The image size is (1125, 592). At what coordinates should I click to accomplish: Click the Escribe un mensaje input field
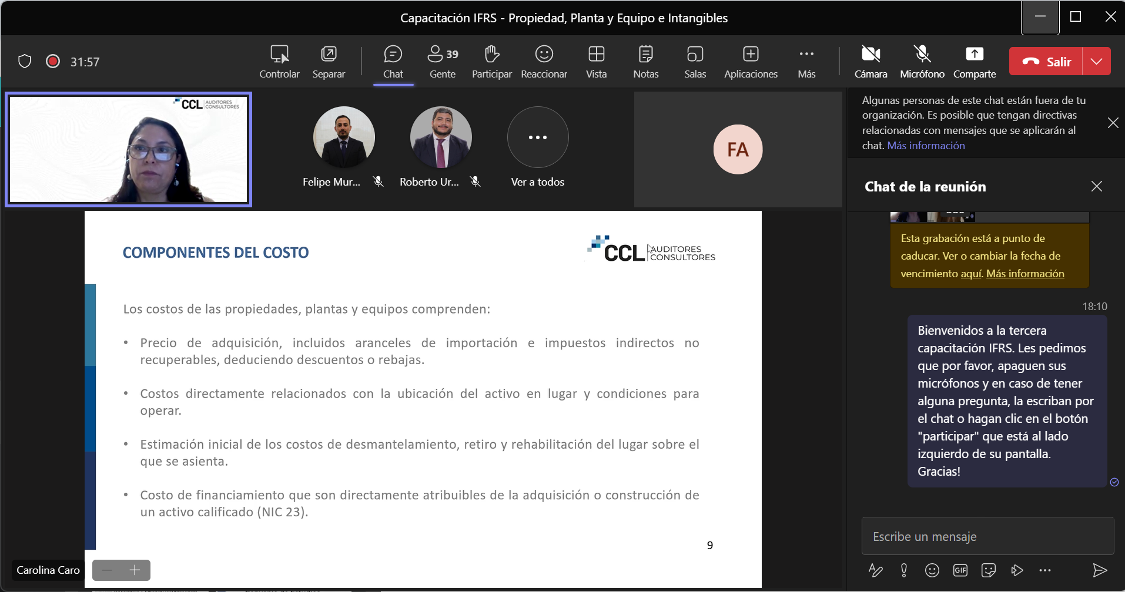point(987,536)
